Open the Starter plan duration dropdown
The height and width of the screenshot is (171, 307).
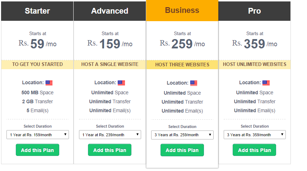click(38, 135)
